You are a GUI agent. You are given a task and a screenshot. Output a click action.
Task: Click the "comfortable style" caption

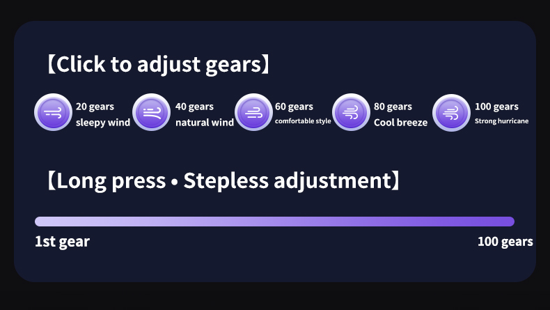pyautogui.click(x=303, y=122)
